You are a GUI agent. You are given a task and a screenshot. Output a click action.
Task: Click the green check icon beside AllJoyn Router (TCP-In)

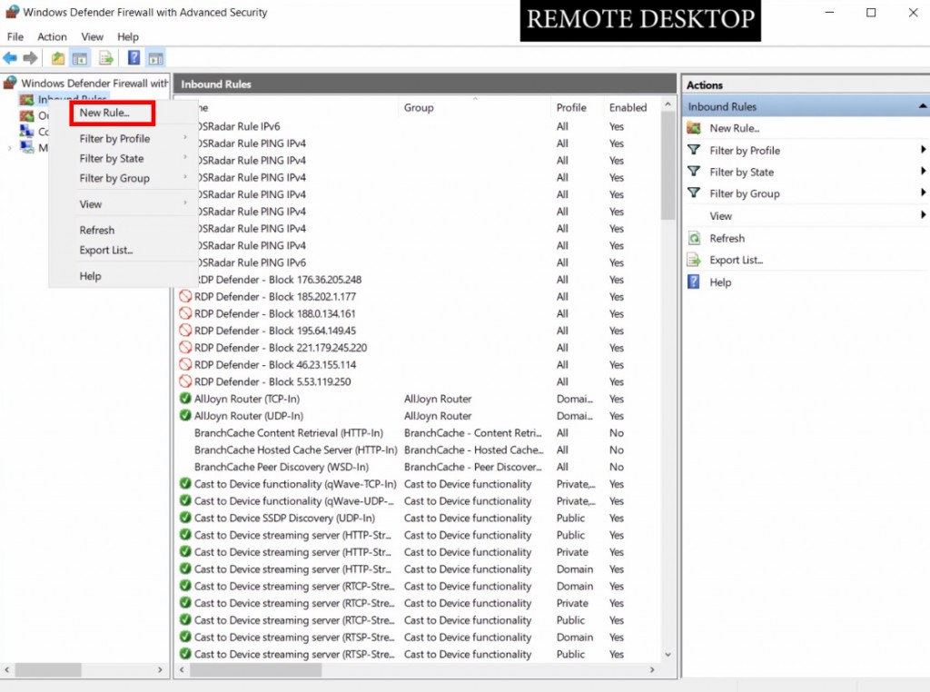click(x=185, y=399)
